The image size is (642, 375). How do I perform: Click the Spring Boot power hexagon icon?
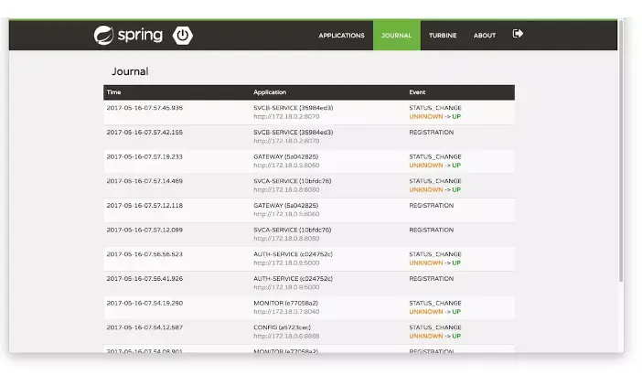[x=183, y=35]
